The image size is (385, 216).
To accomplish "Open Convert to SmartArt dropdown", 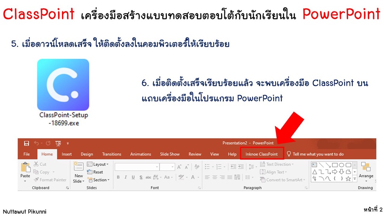I will coord(282,180).
